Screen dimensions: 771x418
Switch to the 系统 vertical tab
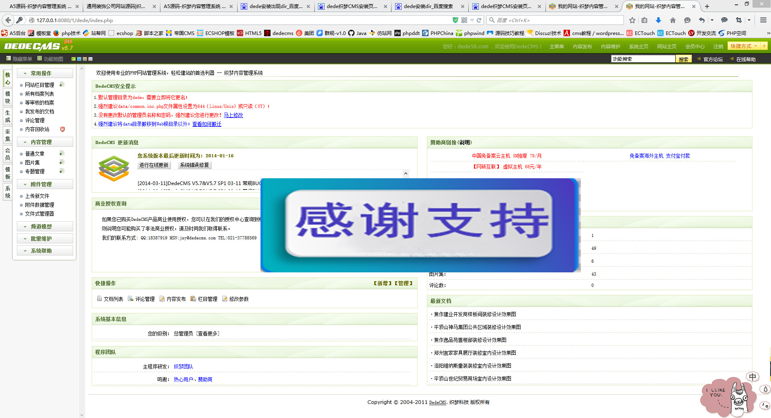(8, 192)
